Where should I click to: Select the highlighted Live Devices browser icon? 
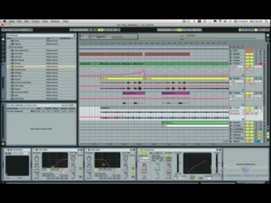(x=3, y=40)
